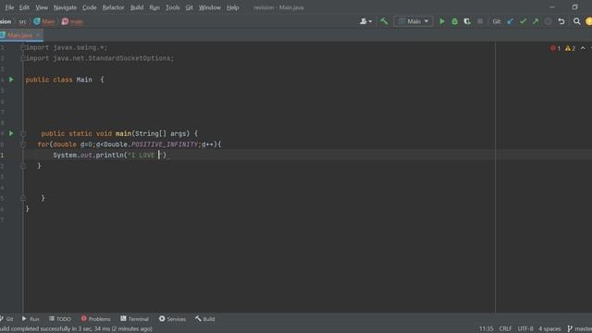Open the Problems tool window
The height and width of the screenshot is (333, 592).
coord(95,319)
